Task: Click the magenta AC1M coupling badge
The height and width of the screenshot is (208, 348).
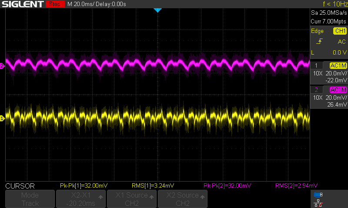Action: point(338,90)
